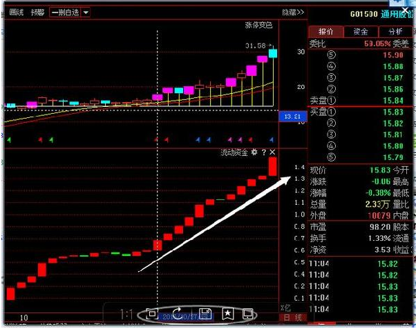Click the 卖盘① price 15.84 row
This screenshot has width=416, height=329.
359,100
